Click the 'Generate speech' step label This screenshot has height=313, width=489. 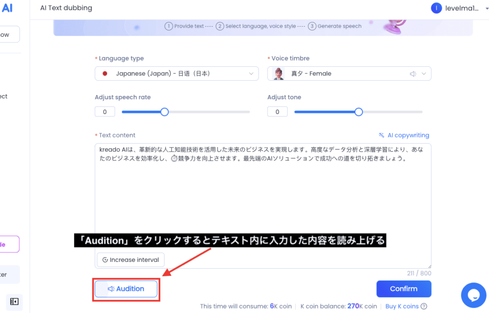340,26
